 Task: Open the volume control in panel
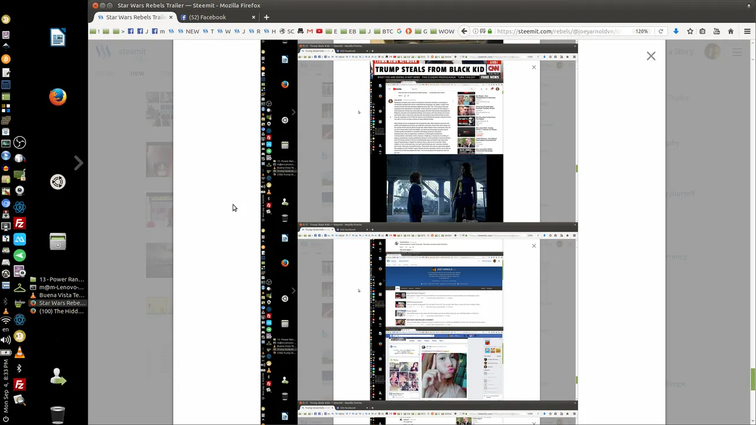6,340
